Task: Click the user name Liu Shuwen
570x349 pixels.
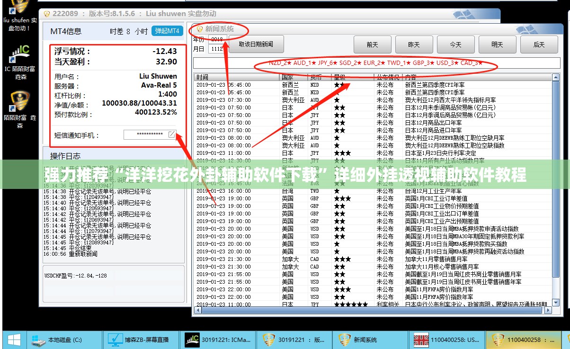Action: click(x=158, y=76)
